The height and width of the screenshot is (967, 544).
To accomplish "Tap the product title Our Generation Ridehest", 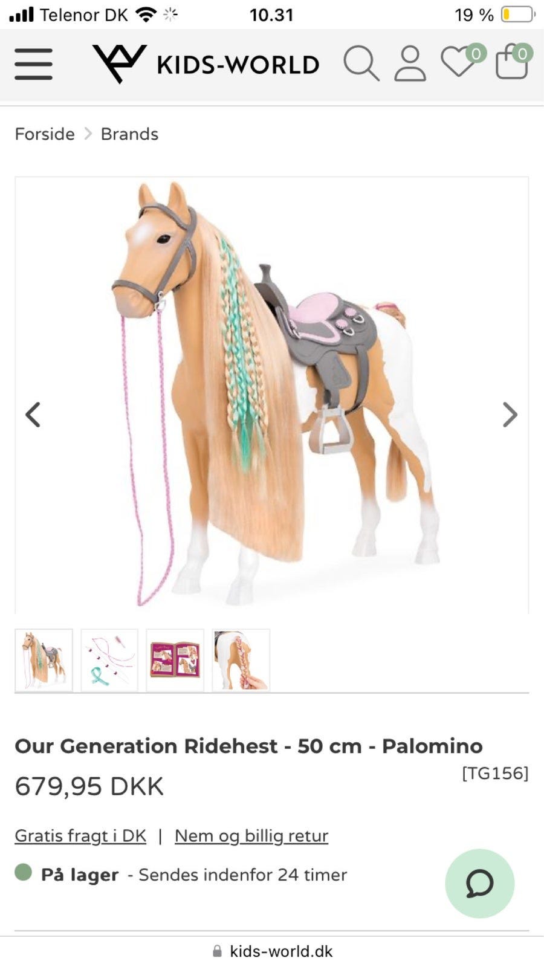I will coord(248,746).
